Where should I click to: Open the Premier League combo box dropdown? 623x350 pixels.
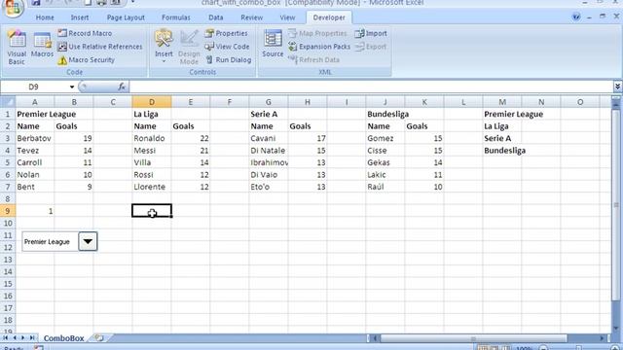click(x=88, y=241)
